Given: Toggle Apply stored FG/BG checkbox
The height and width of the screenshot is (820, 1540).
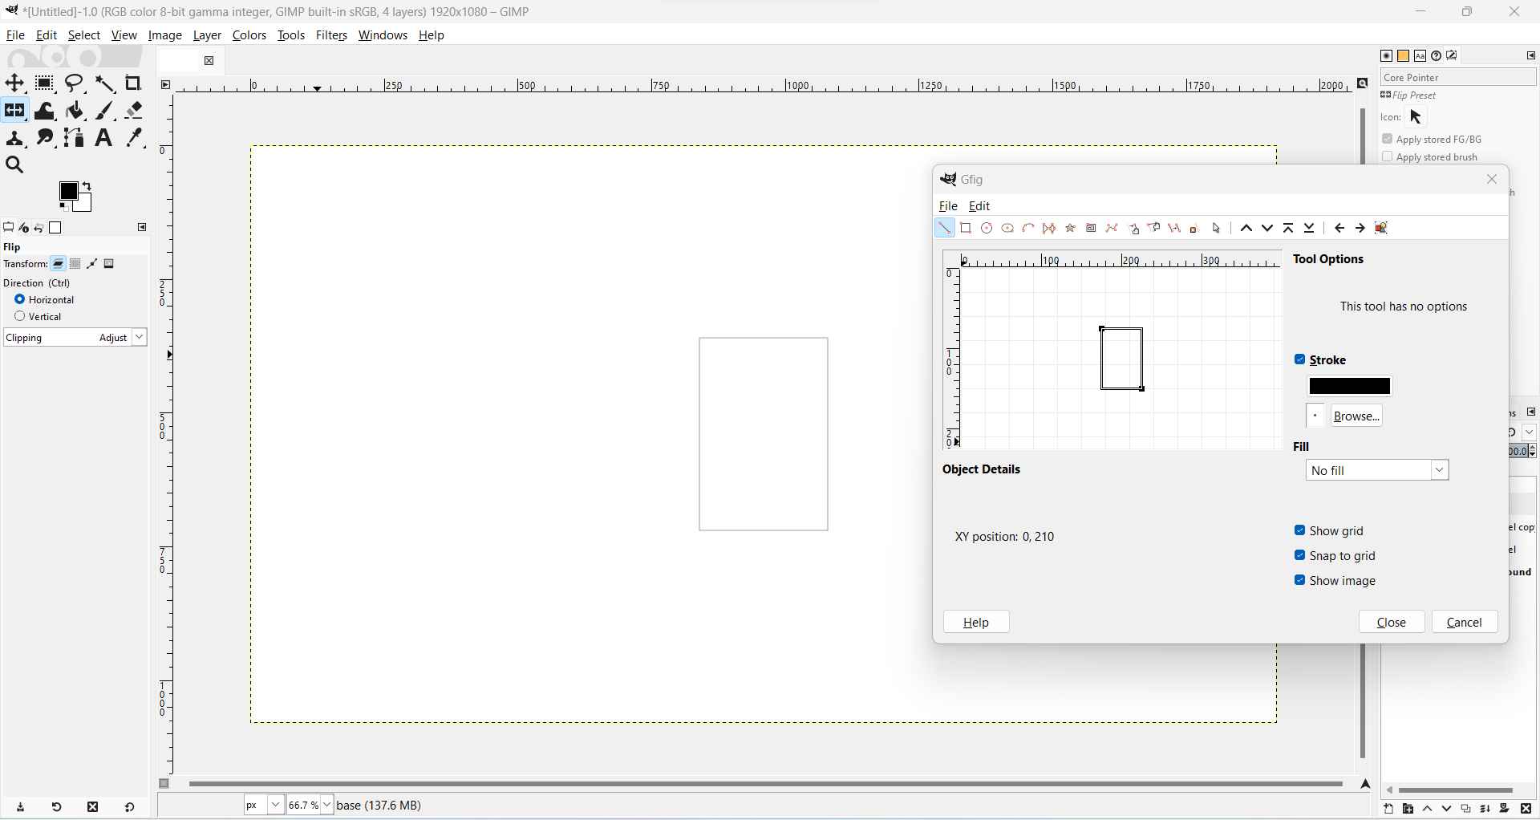Looking at the screenshot, I should point(1388,140).
